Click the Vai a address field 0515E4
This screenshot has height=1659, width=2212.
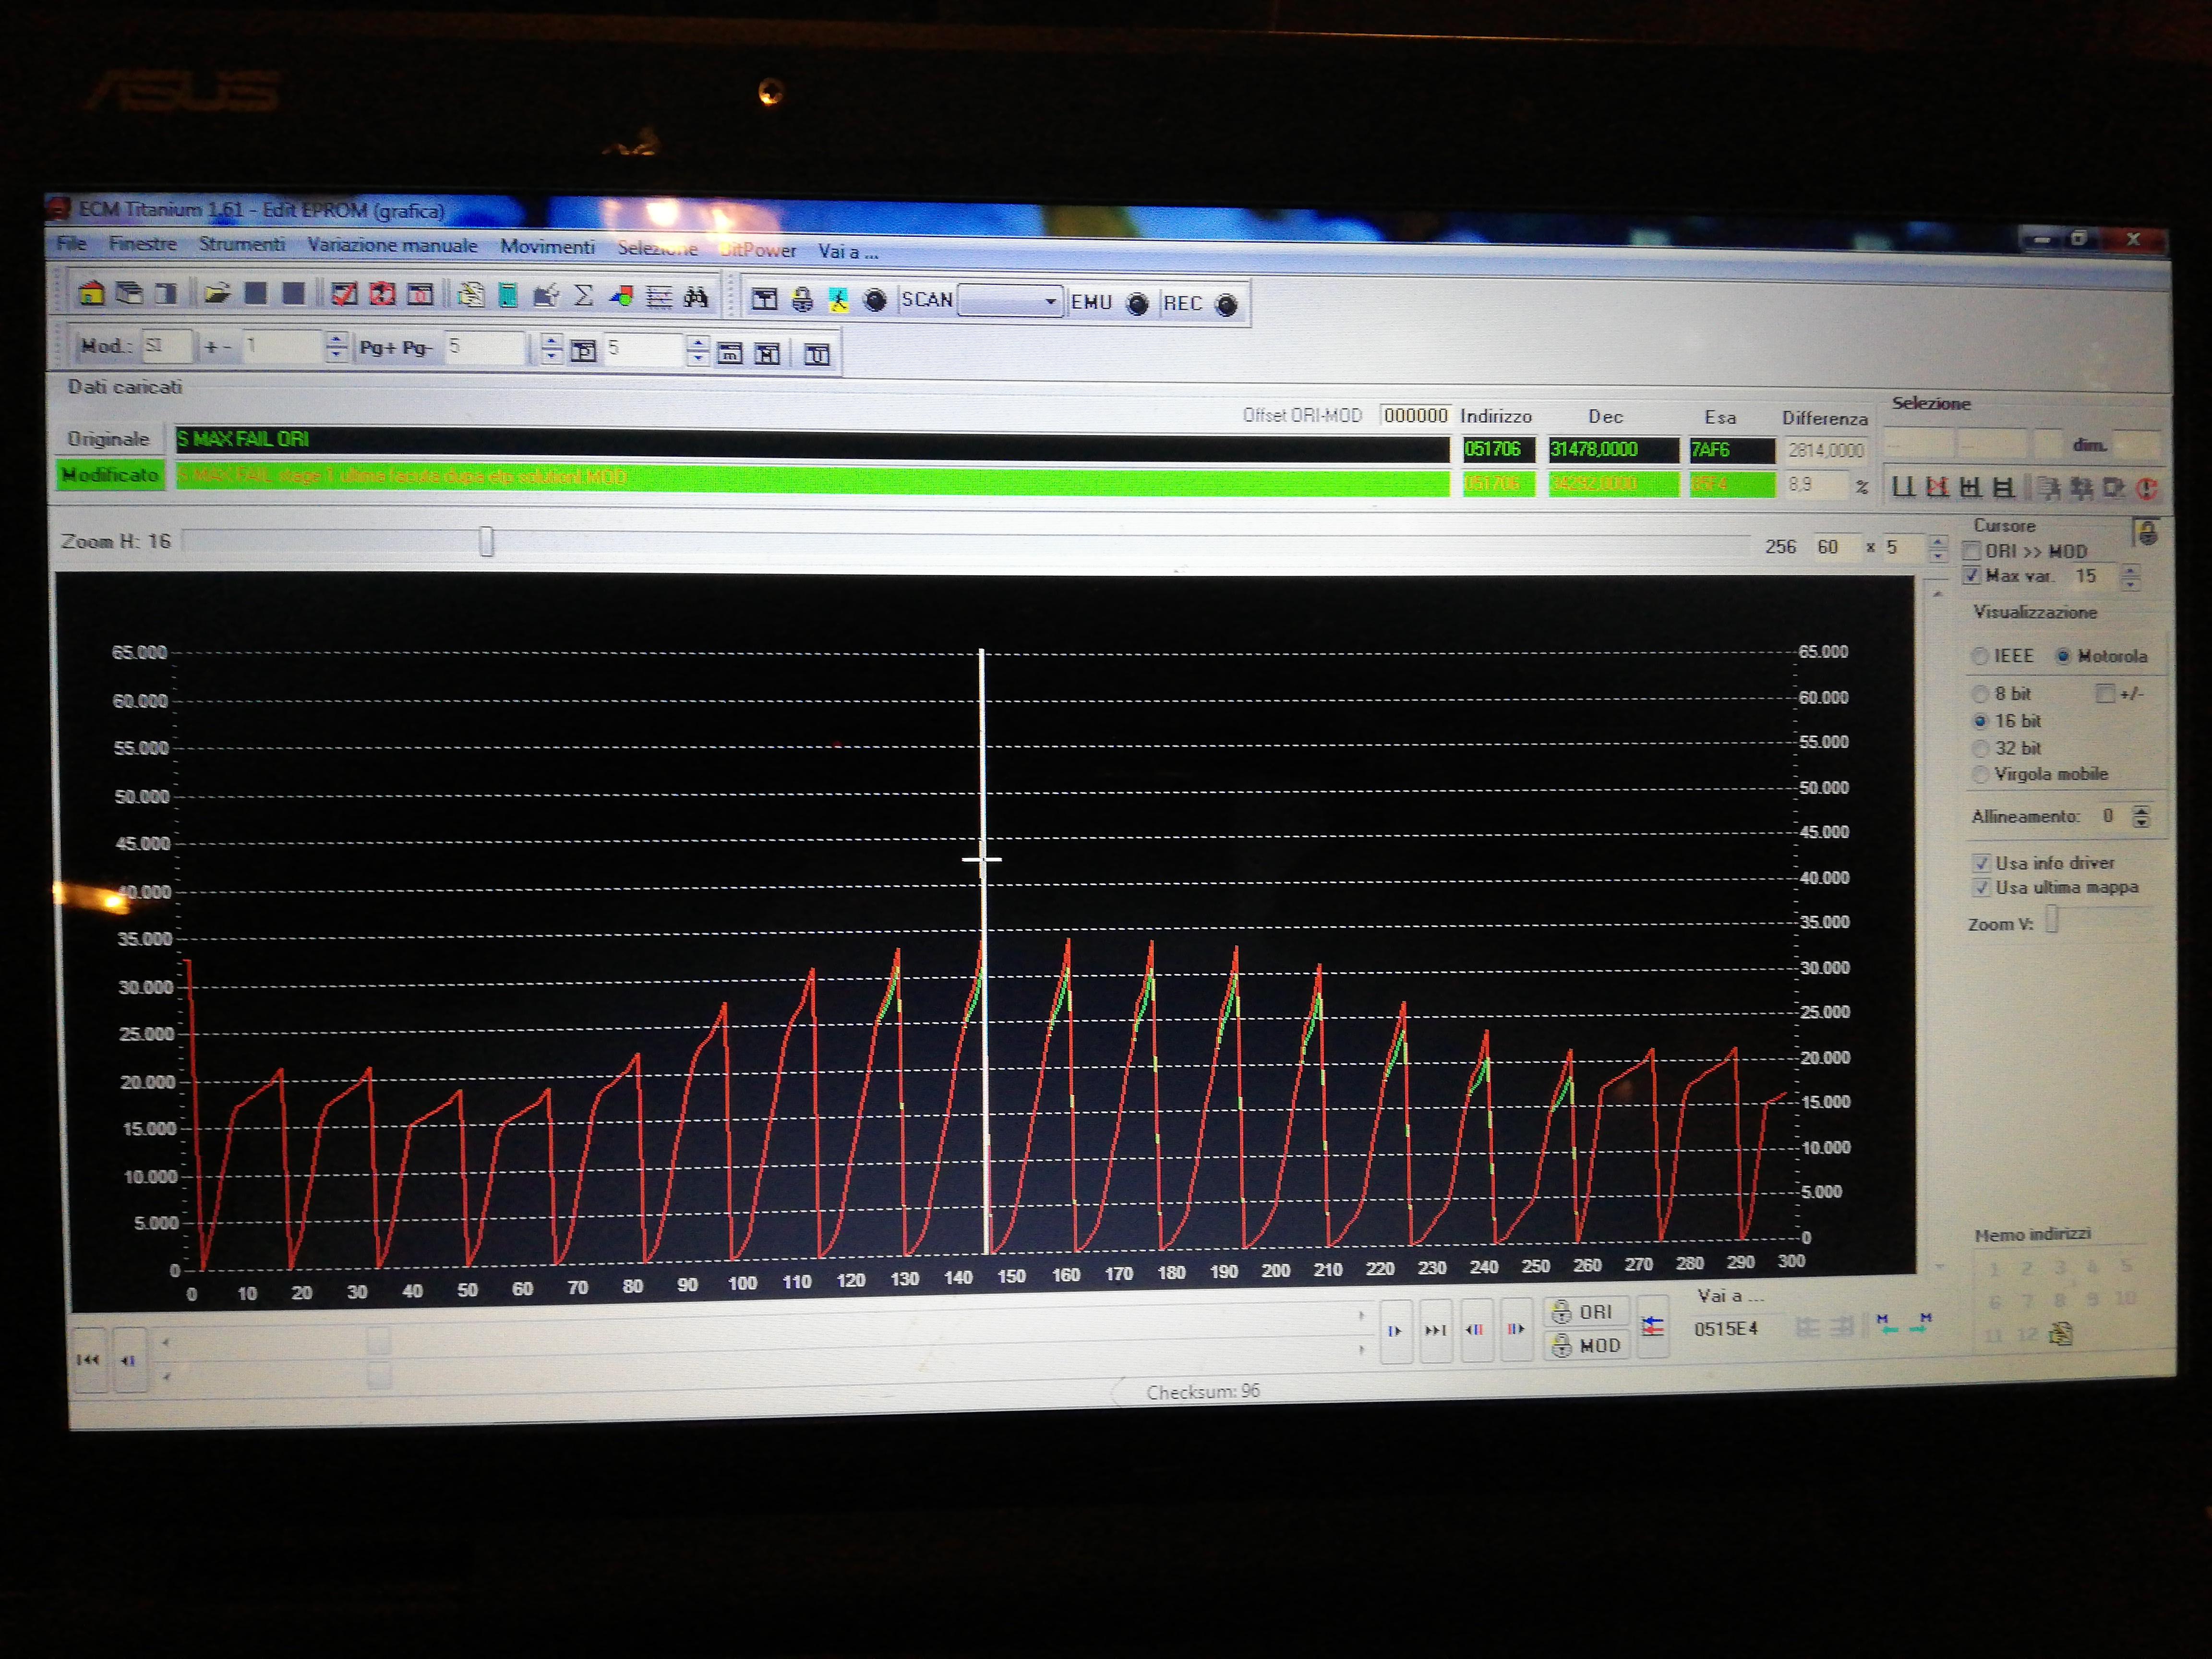pyautogui.click(x=1726, y=1329)
